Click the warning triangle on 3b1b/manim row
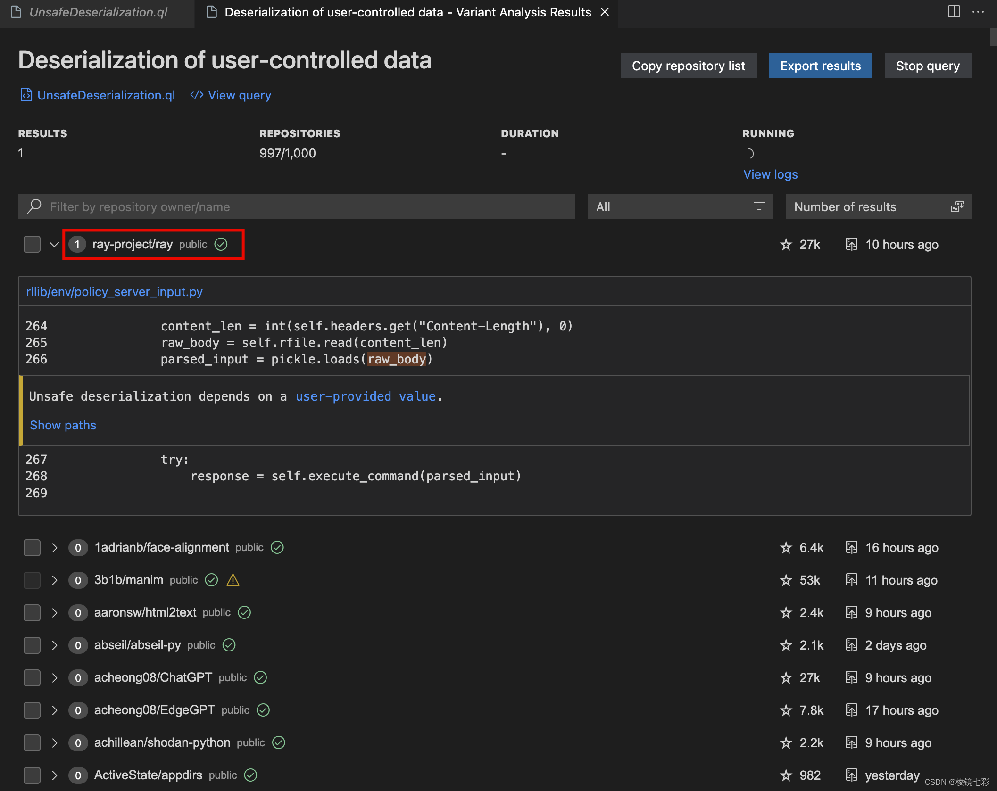997x791 pixels. pyautogui.click(x=233, y=580)
